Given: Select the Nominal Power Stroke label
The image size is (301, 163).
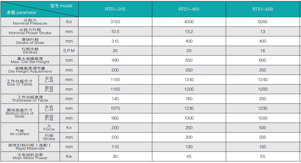Looking at the screenshot, I should tap(30, 32).
